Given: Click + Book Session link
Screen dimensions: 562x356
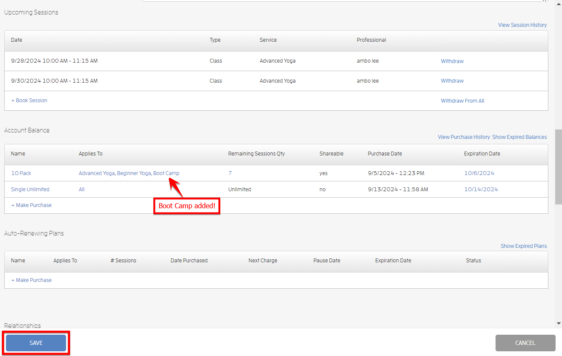Looking at the screenshot, I should (x=29, y=100).
